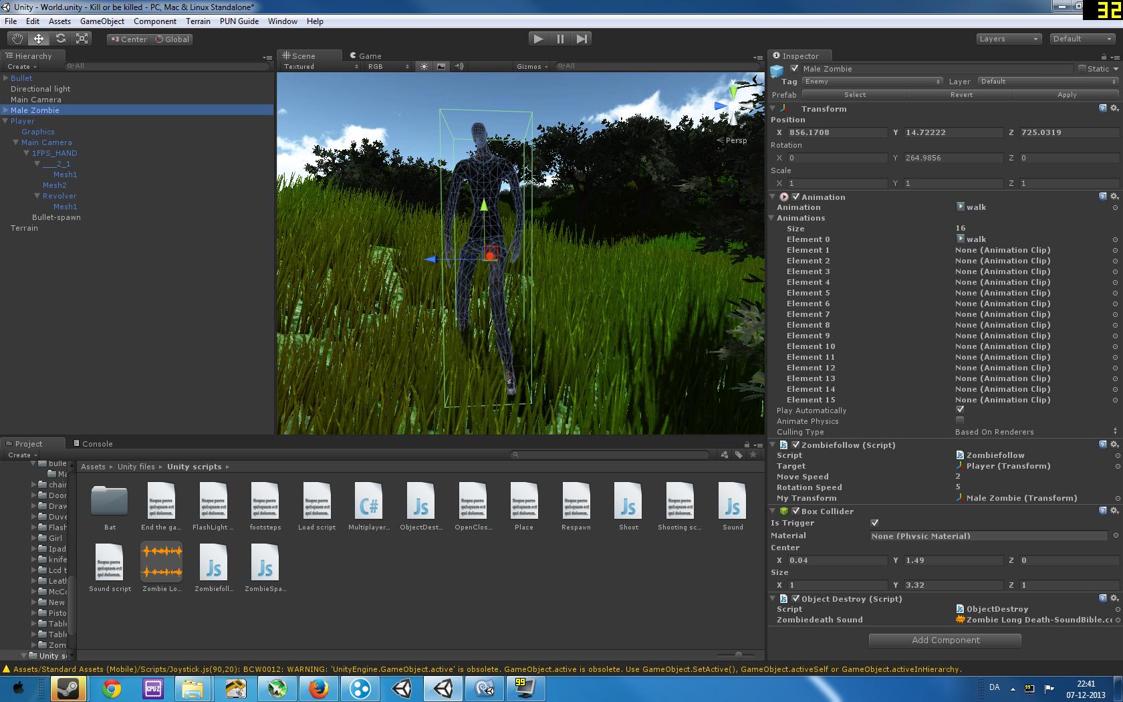Switch to the Console tab
This screenshot has width=1123, height=702.
93,443
